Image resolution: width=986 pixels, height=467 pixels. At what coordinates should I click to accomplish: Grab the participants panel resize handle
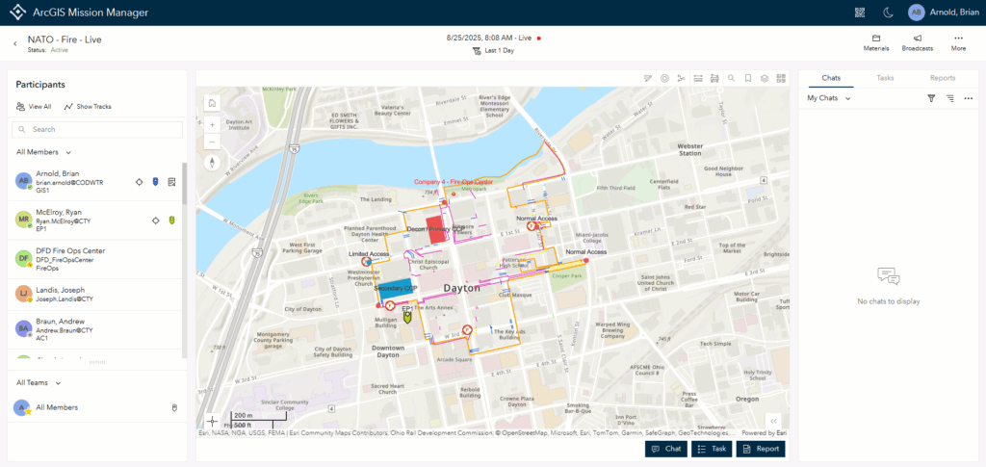(97, 363)
